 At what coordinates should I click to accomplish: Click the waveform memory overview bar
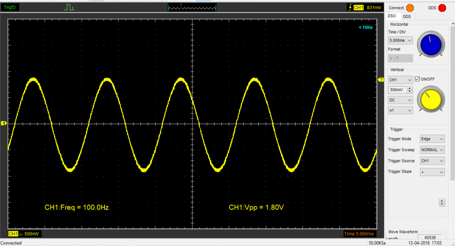coord(192,8)
